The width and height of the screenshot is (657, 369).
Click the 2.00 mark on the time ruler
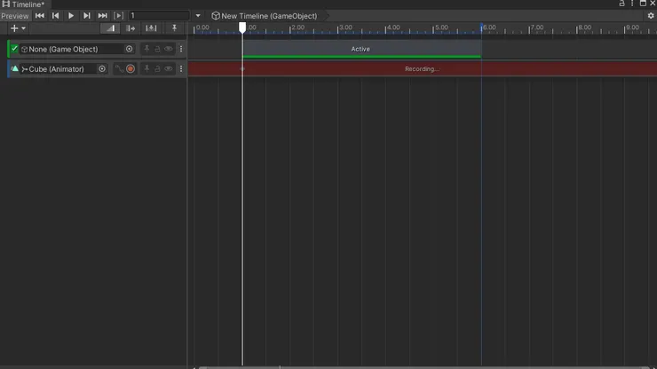pyautogui.click(x=298, y=27)
